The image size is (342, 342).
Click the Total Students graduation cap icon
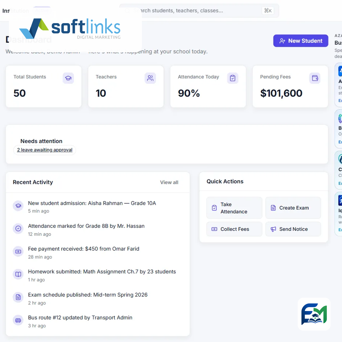click(x=68, y=78)
